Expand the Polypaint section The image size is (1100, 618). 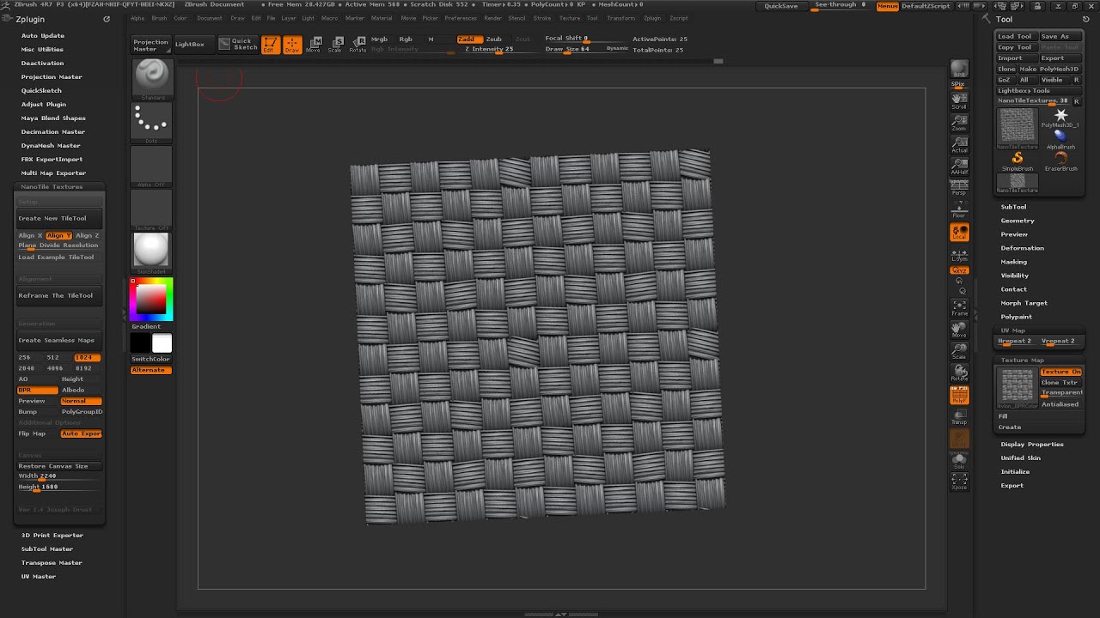coord(1016,317)
